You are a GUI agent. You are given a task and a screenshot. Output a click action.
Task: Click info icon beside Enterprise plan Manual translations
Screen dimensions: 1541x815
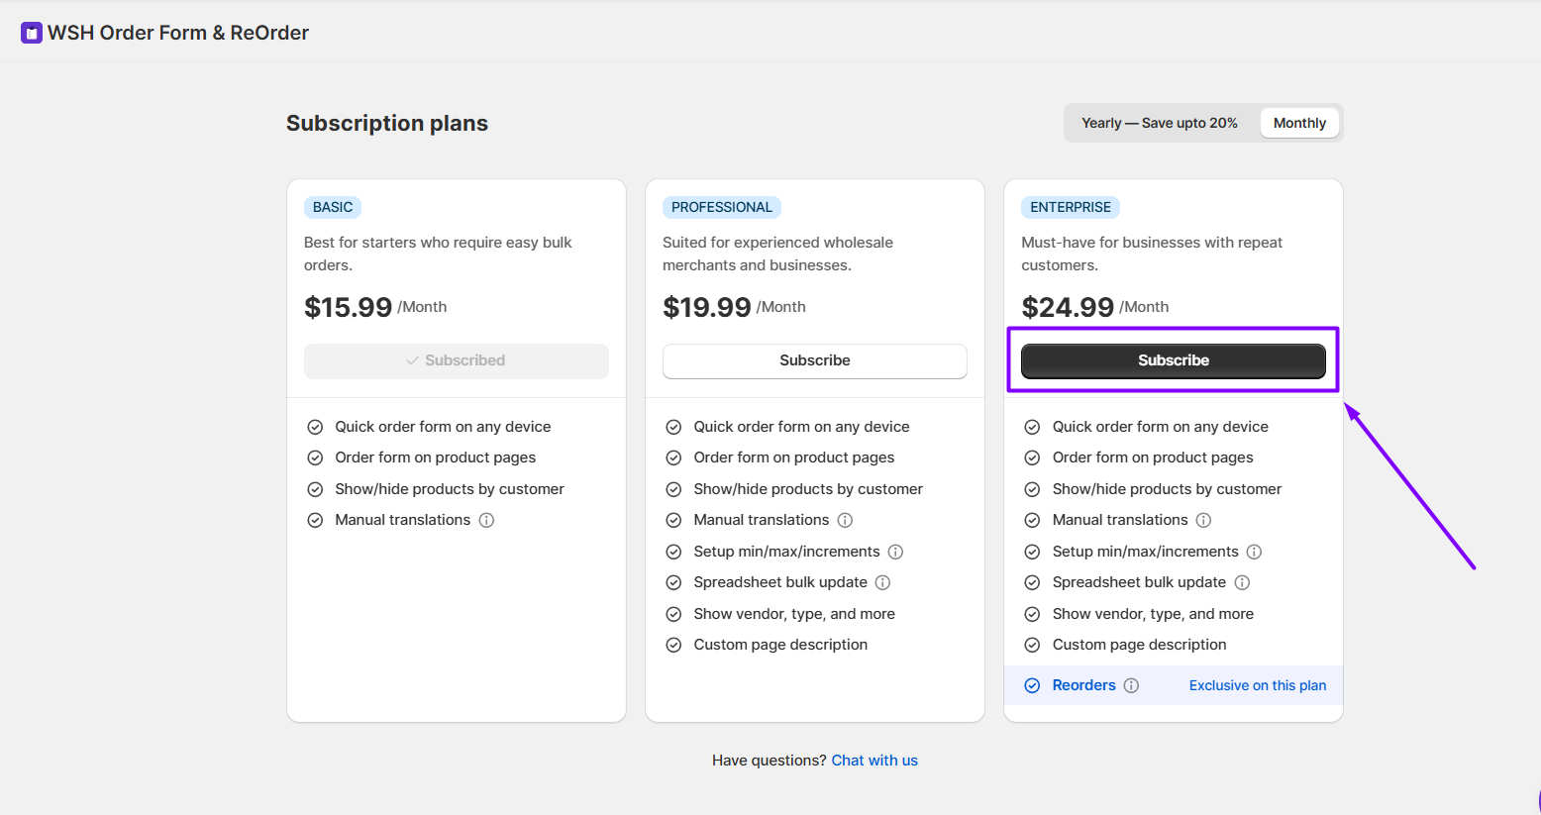(1203, 520)
